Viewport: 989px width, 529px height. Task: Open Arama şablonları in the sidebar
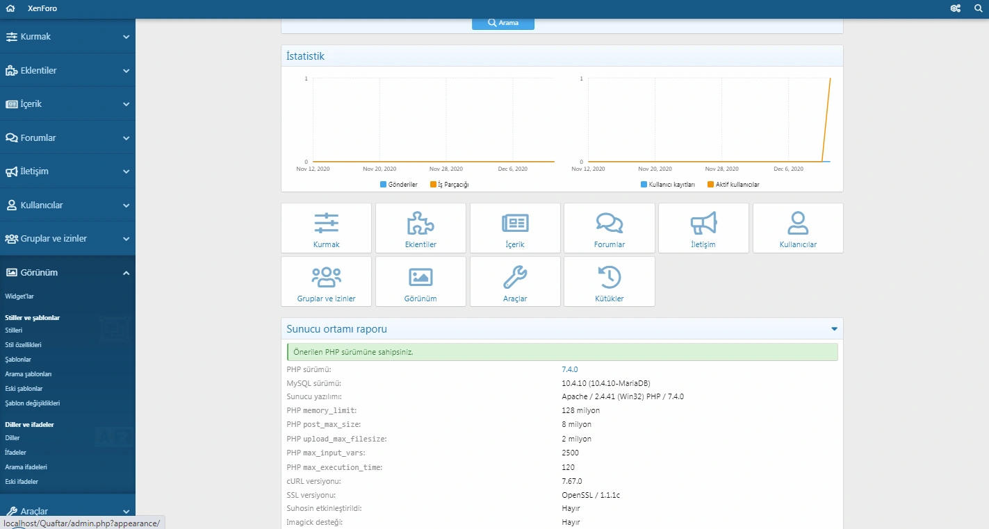pyautogui.click(x=28, y=374)
